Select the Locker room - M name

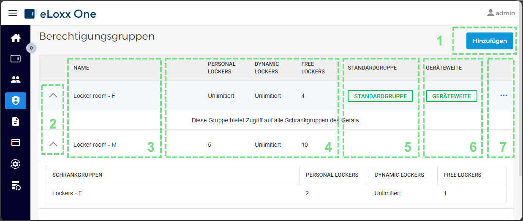pos(95,145)
